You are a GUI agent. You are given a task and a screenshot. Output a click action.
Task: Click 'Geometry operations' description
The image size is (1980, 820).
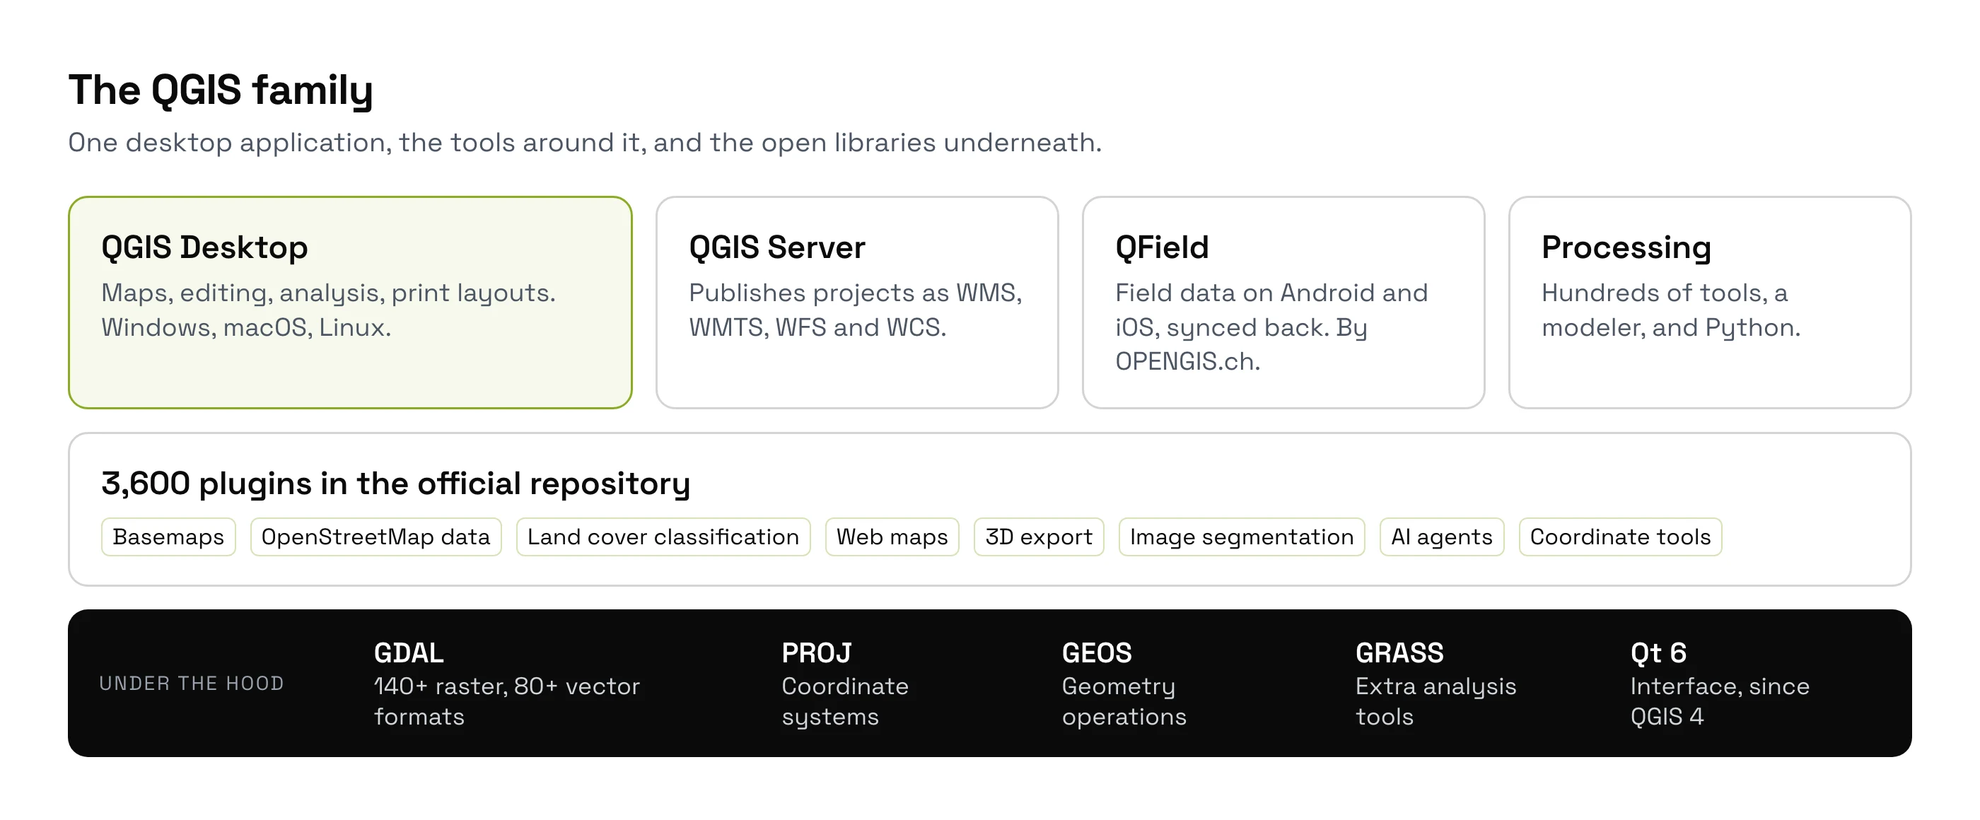pos(1124,701)
